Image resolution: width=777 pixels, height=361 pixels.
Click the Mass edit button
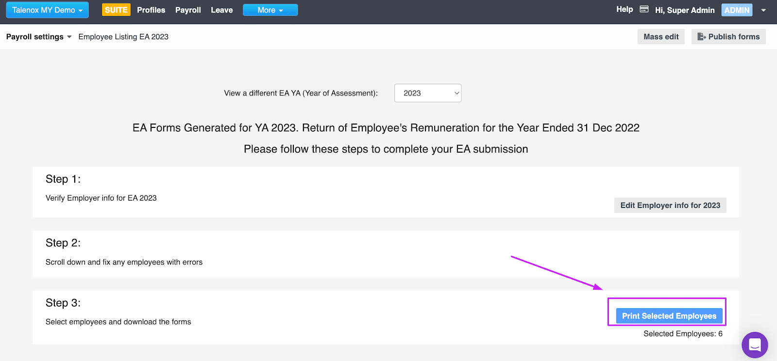tap(660, 36)
